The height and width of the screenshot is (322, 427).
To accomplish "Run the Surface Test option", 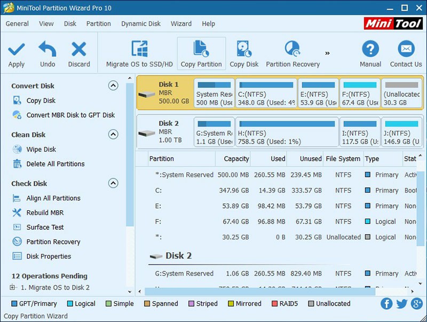I will coord(45,227).
